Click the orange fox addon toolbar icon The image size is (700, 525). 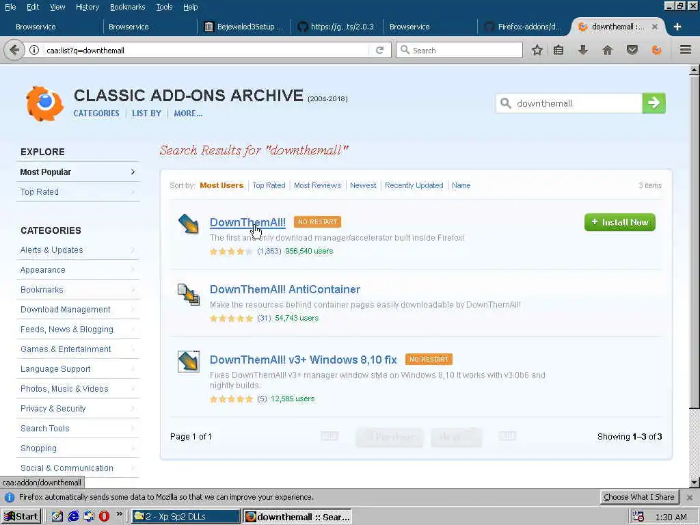pyautogui.click(x=656, y=50)
